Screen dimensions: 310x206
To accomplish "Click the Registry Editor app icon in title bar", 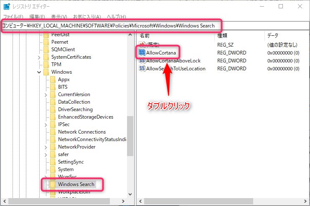I will click(7, 6).
